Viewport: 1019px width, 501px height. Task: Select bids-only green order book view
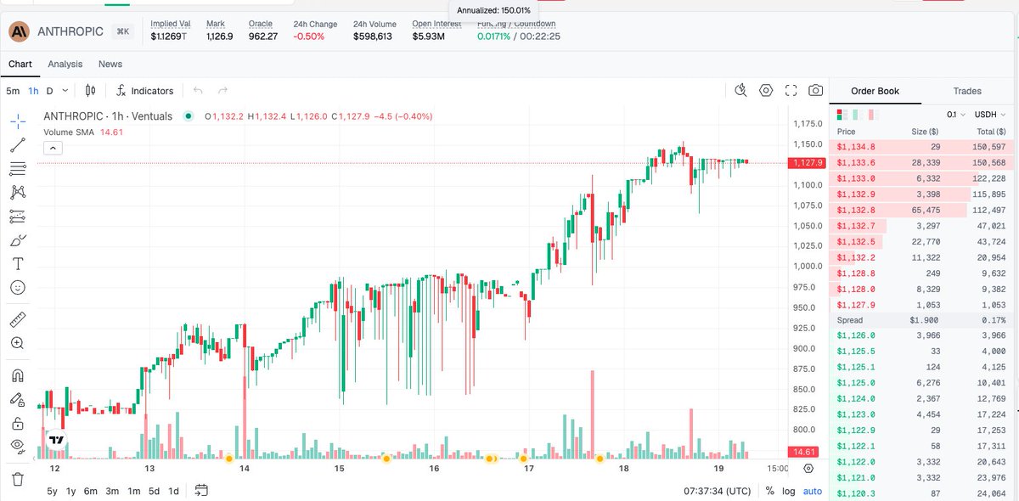856,115
